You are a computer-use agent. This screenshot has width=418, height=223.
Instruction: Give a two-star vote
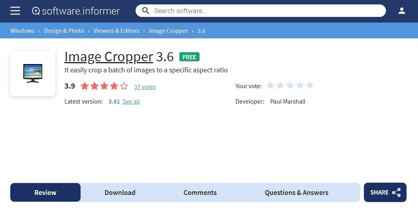[x=280, y=85]
